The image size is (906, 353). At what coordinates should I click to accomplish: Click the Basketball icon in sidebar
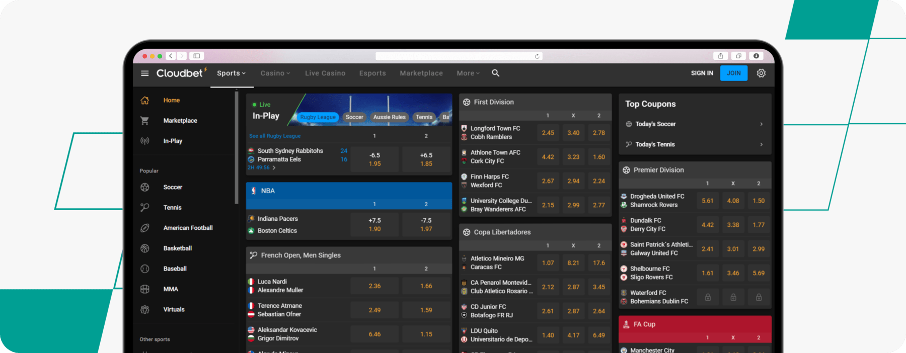coord(145,248)
